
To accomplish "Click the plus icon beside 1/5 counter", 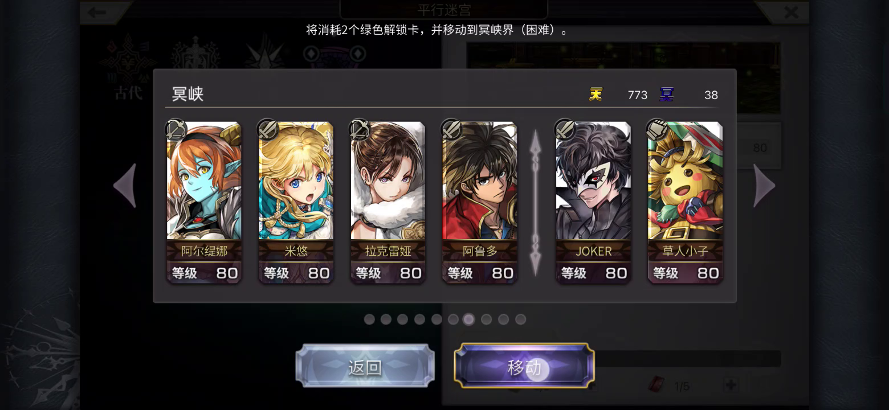I will [x=731, y=385].
